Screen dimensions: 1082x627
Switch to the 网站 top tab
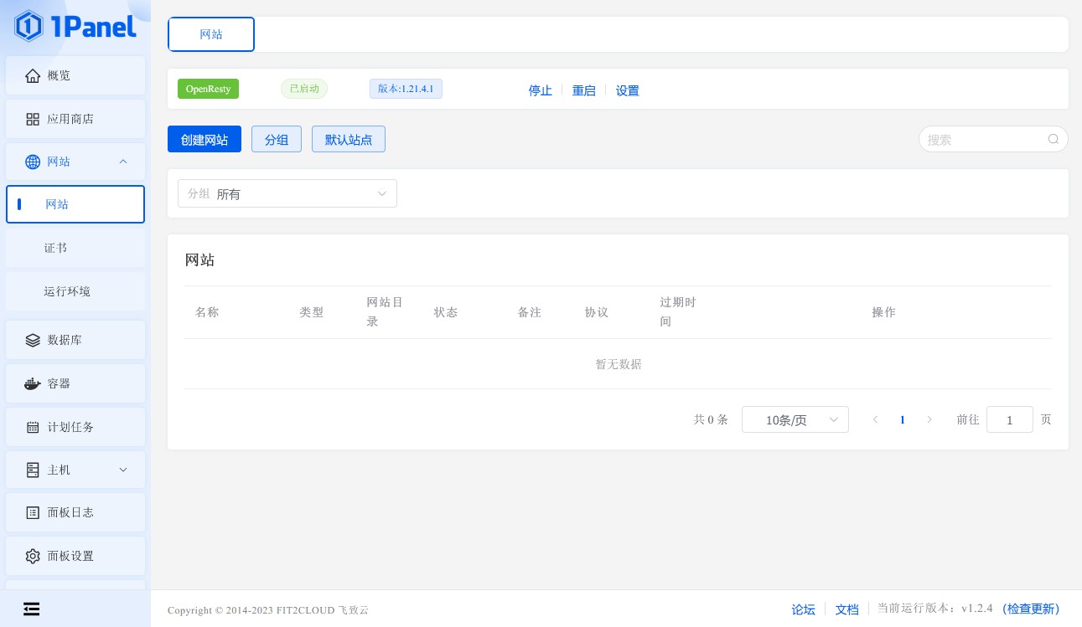211,34
